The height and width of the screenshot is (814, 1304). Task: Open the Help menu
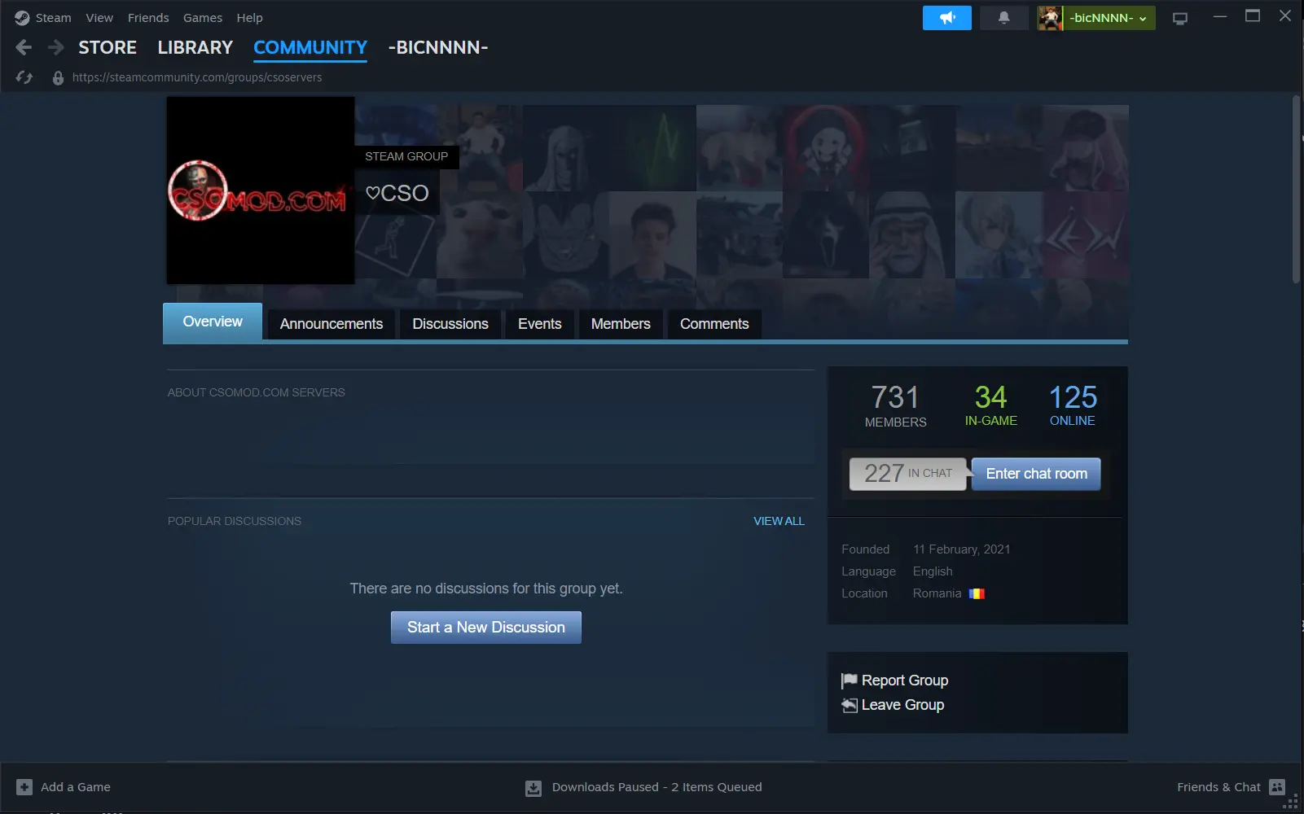(249, 18)
